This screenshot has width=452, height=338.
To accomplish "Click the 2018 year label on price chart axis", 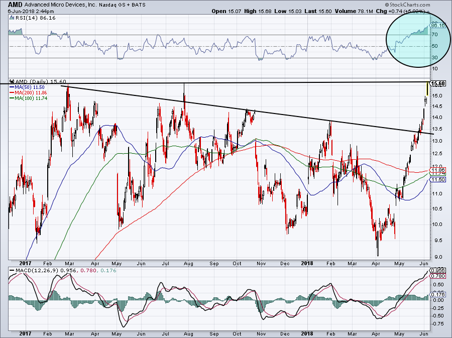I will pos(307,263).
